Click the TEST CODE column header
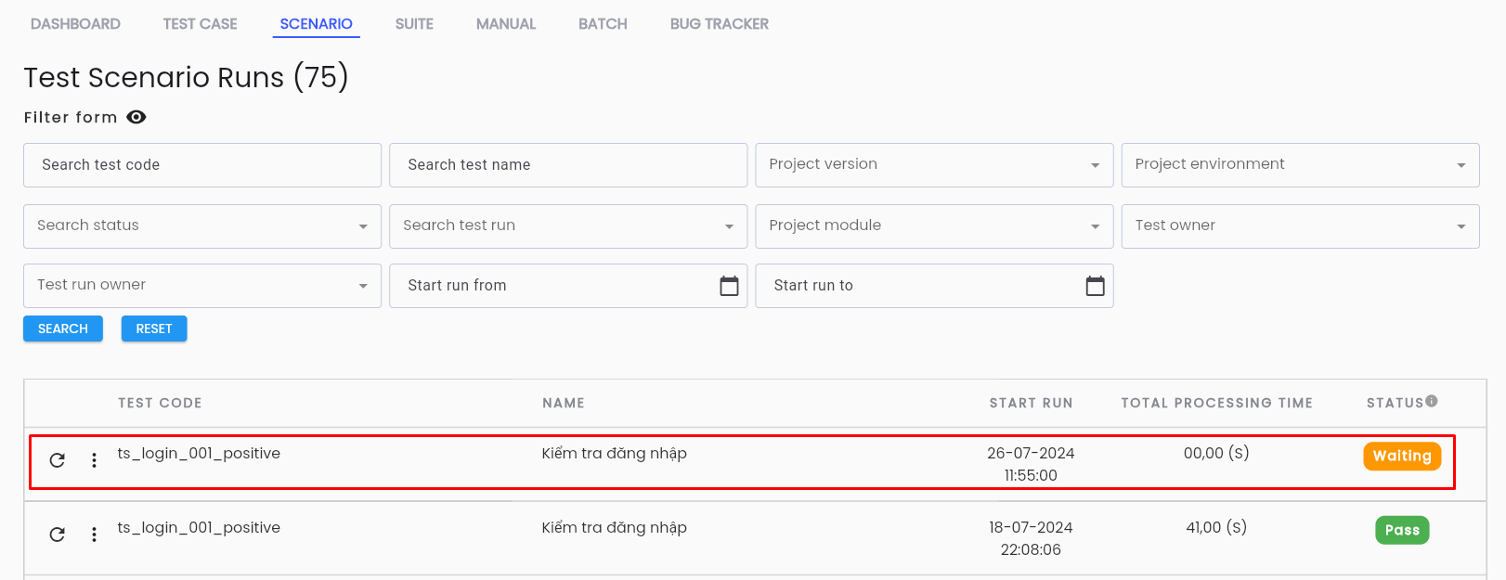This screenshot has width=1506, height=580. click(160, 403)
